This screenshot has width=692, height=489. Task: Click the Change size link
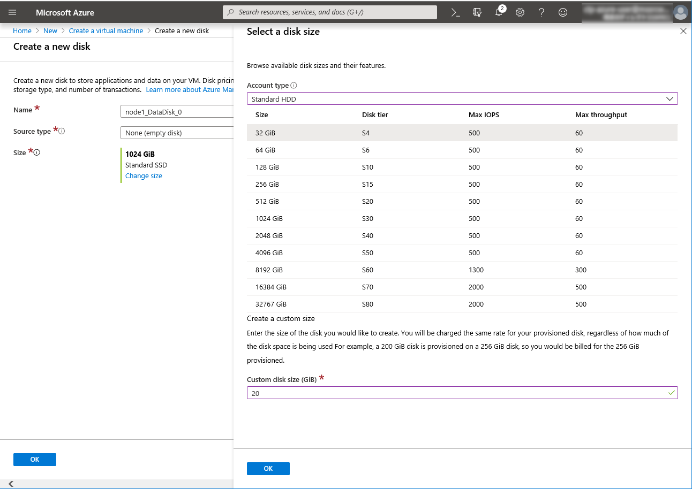point(144,176)
